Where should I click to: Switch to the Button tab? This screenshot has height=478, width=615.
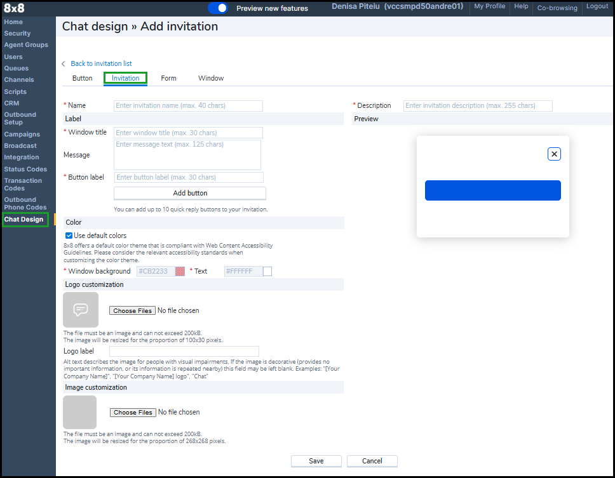tap(83, 78)
